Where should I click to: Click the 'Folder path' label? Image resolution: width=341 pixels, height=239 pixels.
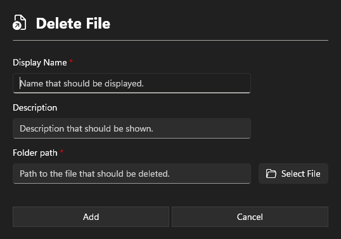coord(35,153)
